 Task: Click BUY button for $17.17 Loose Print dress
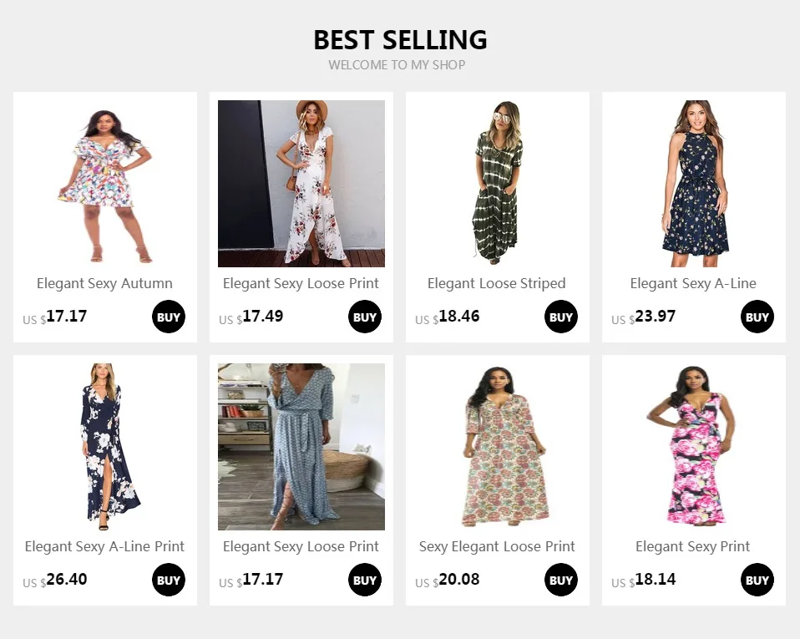point(365,580)
